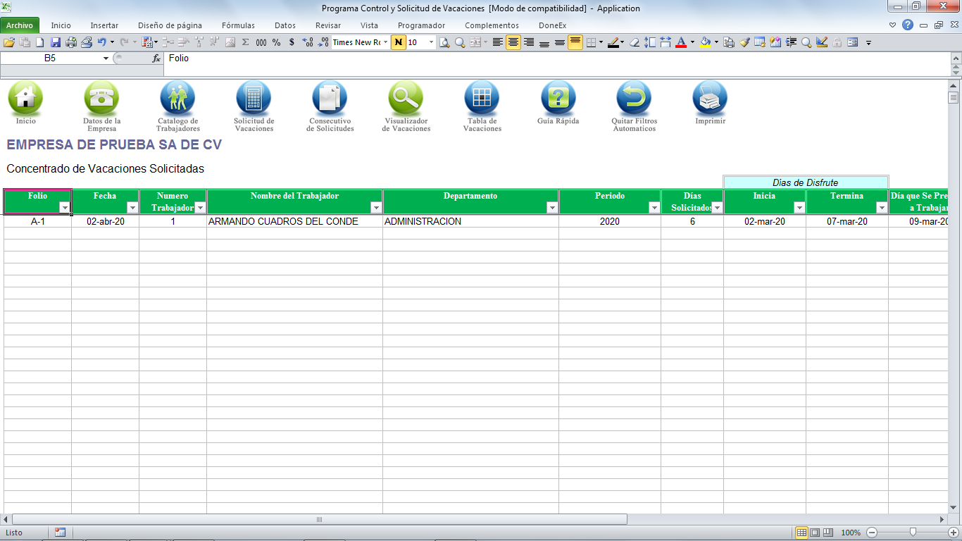Switch to the Programador tab
The height and width of the screenshot is (541, 962).
[421, 25]
